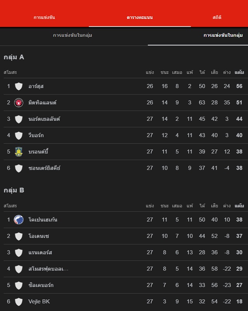Click the โอเดนเซ shield icon

click(x=19, y=236)
